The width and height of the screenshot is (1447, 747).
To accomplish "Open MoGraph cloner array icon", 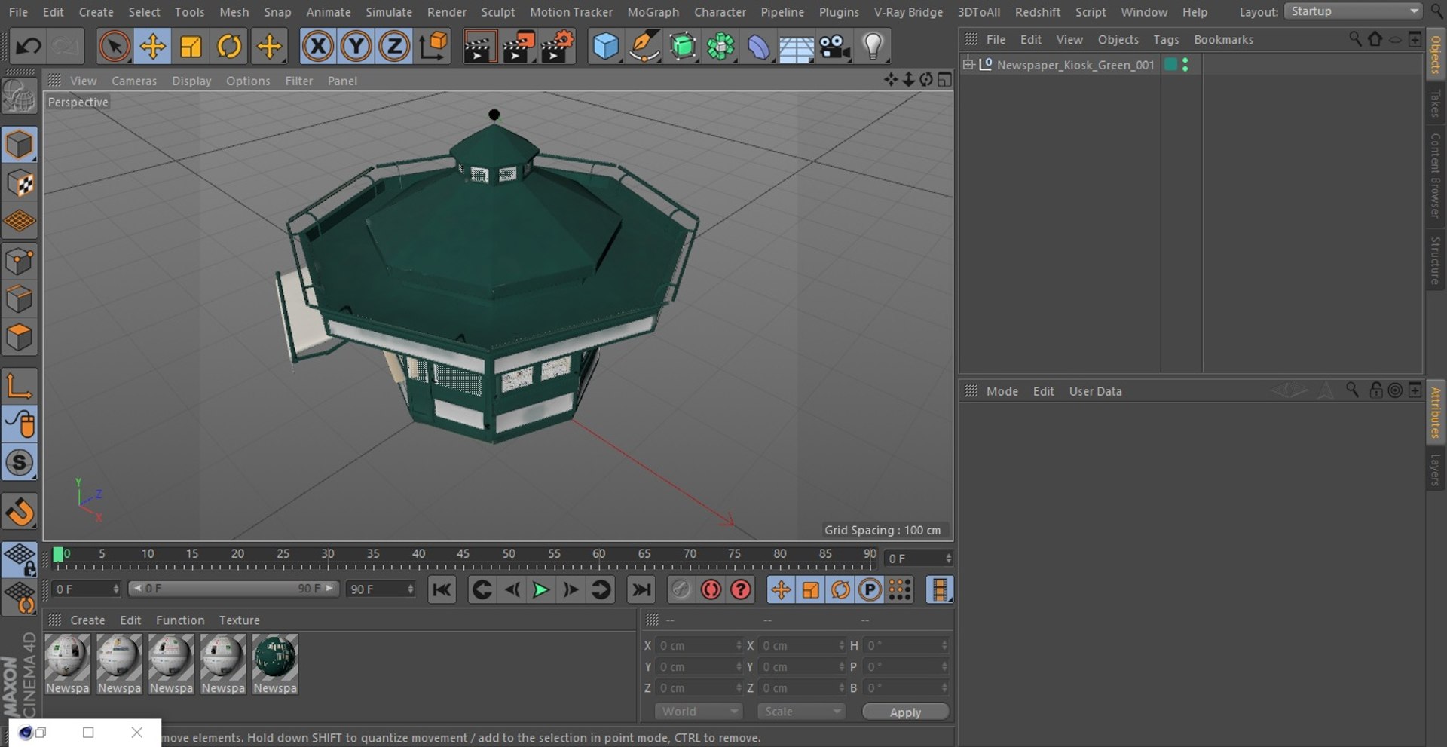I will click(x=720, y=47).
